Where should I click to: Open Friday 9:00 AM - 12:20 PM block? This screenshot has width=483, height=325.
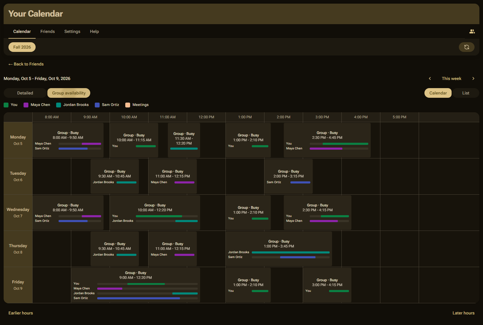pos(136,285)
